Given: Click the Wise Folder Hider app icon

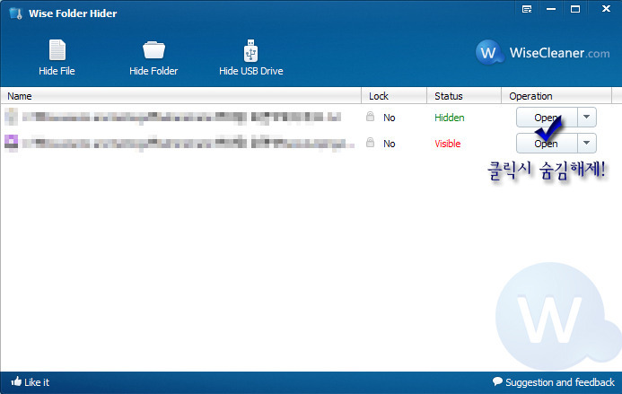Looking at the screenshot, I should [16, 13].
